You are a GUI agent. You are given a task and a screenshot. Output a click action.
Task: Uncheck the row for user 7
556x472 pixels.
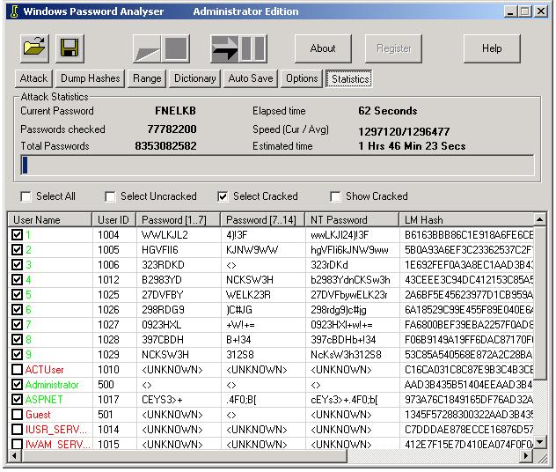[17, 324]
